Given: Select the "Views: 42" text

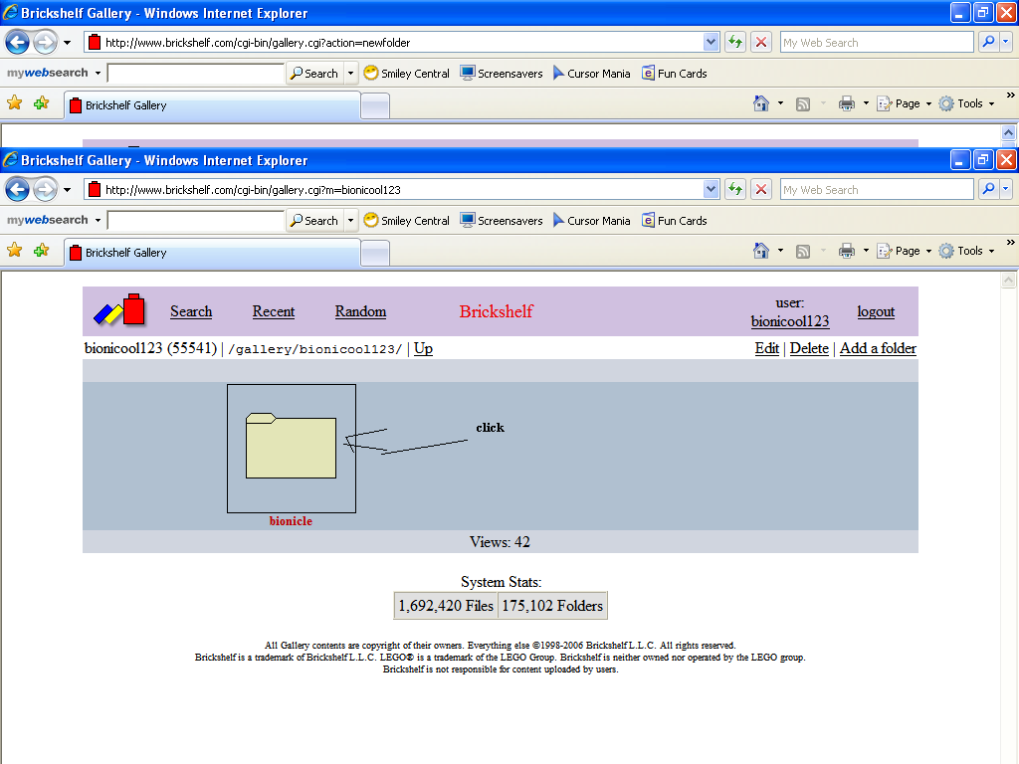Looking at the screenshot, I should pyautogui.click(x=500, y=542).
